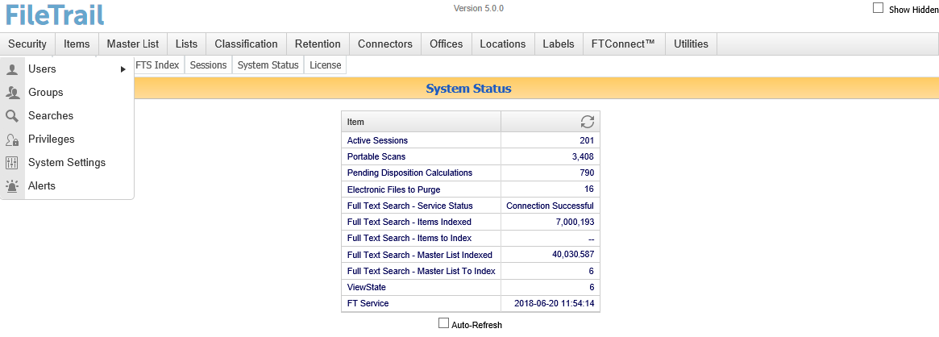The height and width of the screenshot is (337, 939).
Task: Choose Groups in the Security dropdown
Action: [x=67, y=92]
